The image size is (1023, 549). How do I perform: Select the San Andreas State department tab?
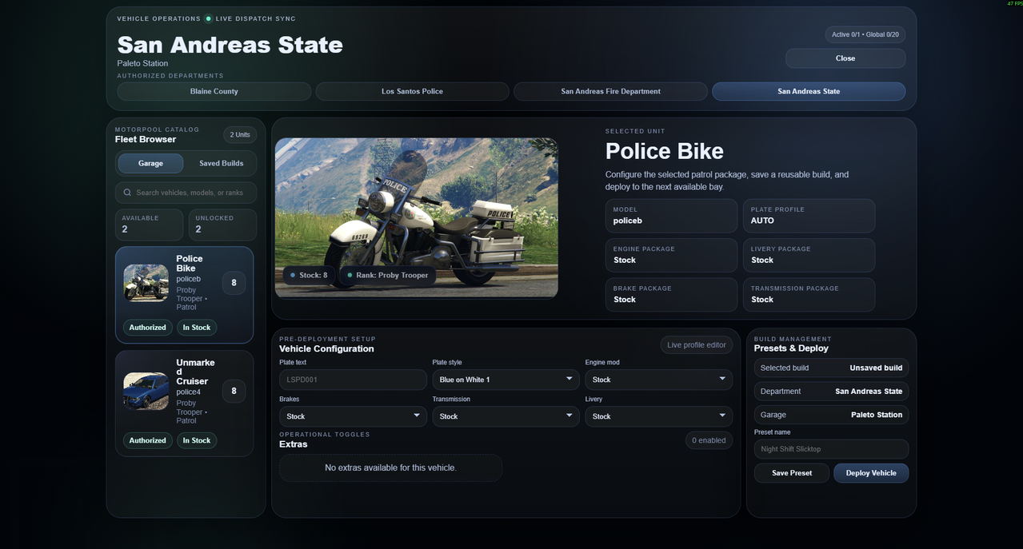[809, 91]
